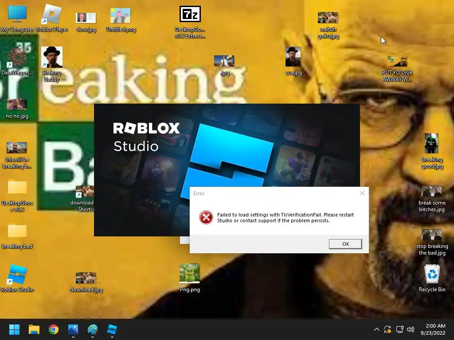
Task: Open the Paint app in taskbar
Action: tap(93, 329)
